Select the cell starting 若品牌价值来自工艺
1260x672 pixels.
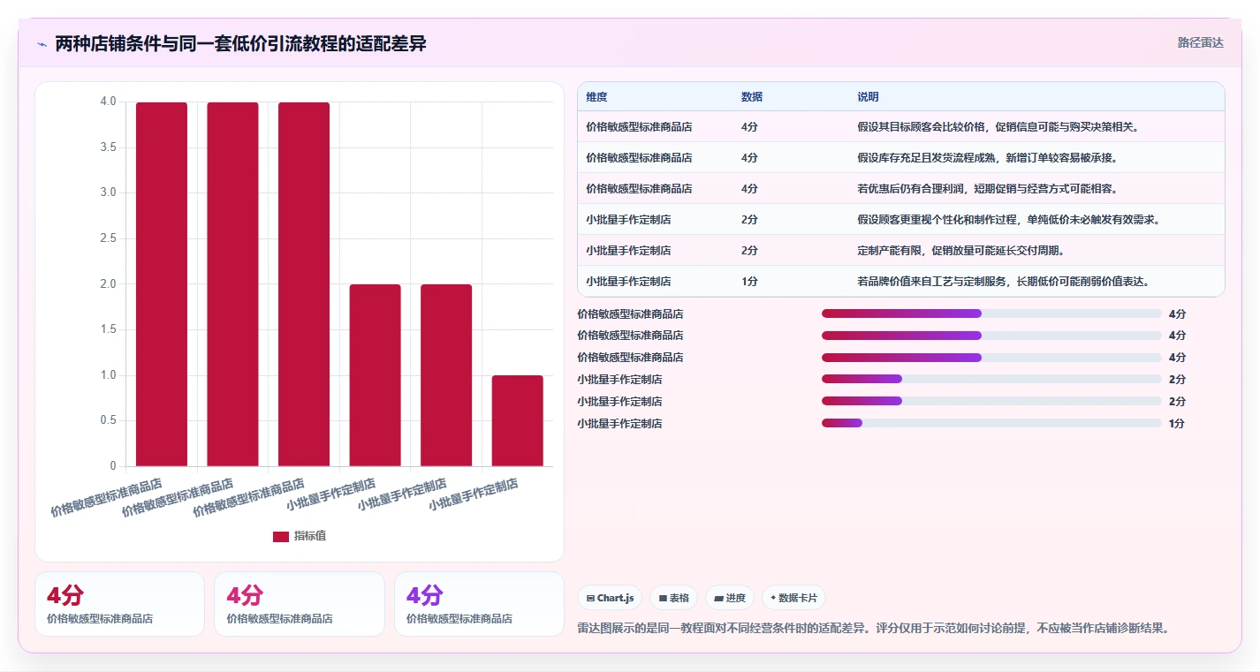pos(1036,282)
